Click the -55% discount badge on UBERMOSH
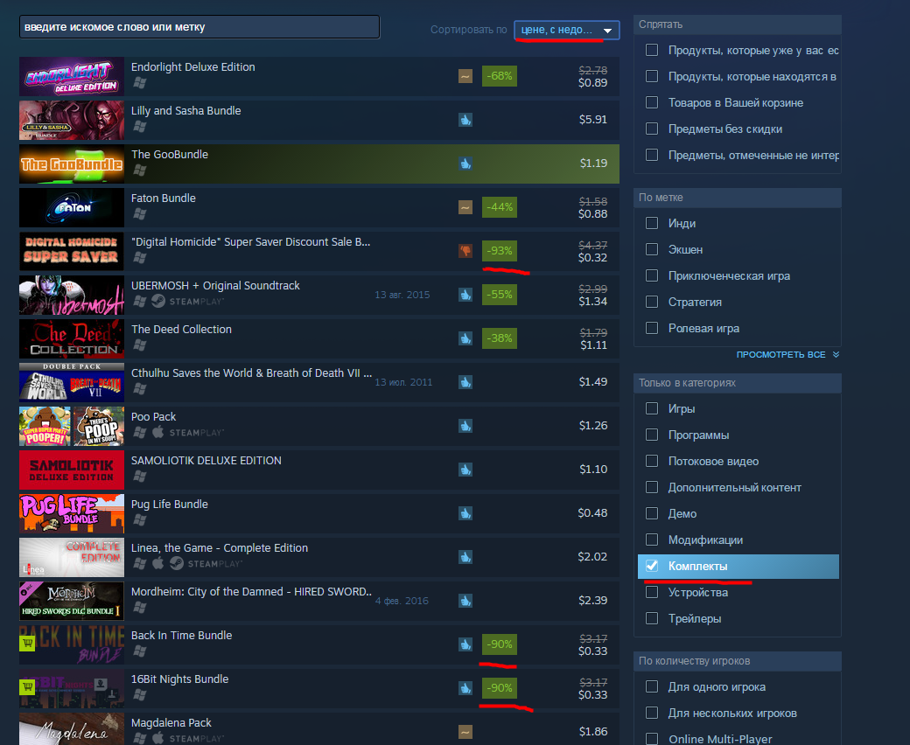 499,295
